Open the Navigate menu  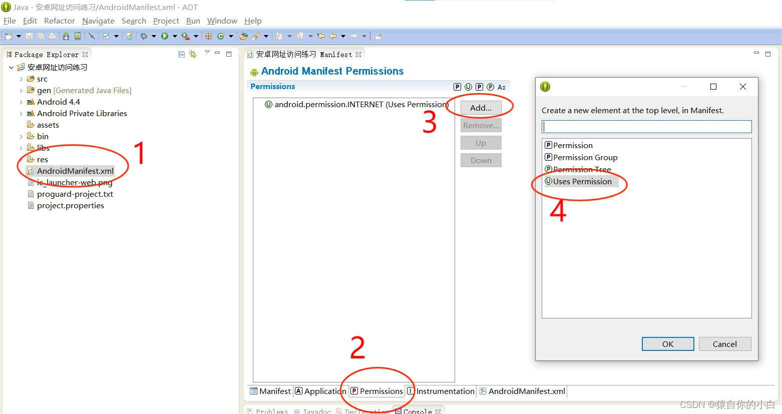(98, 21)
